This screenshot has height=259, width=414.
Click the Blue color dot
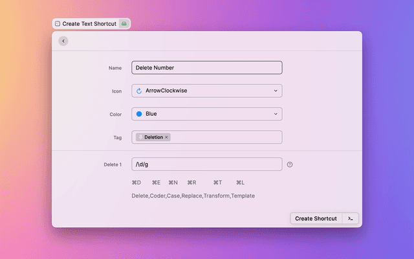(x=139, y=114)
